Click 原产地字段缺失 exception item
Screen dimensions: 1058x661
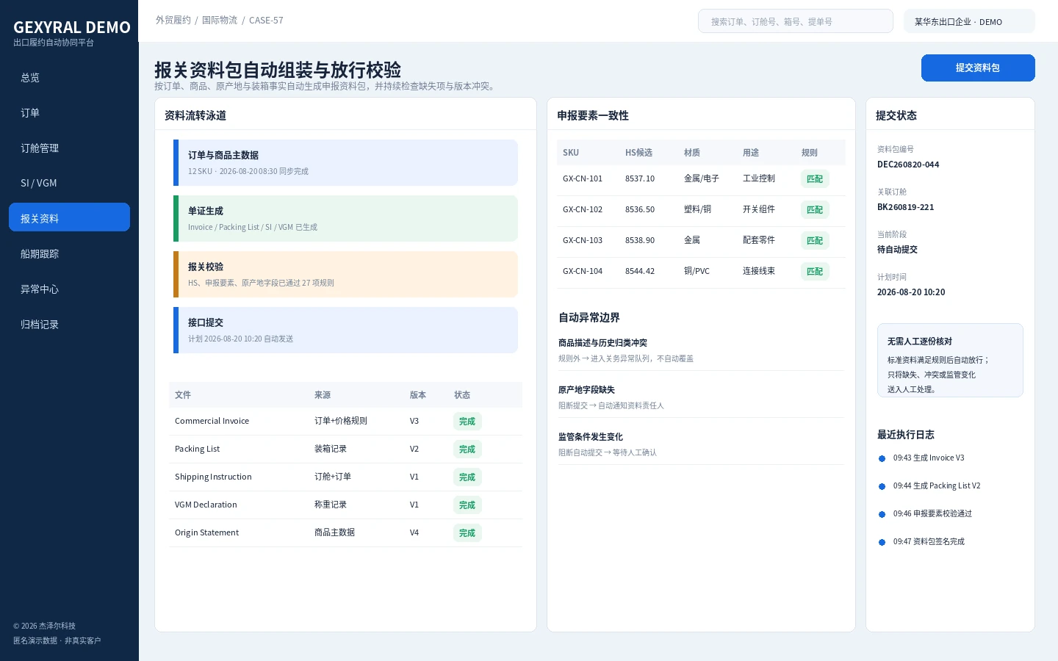[x=701, y=397]
